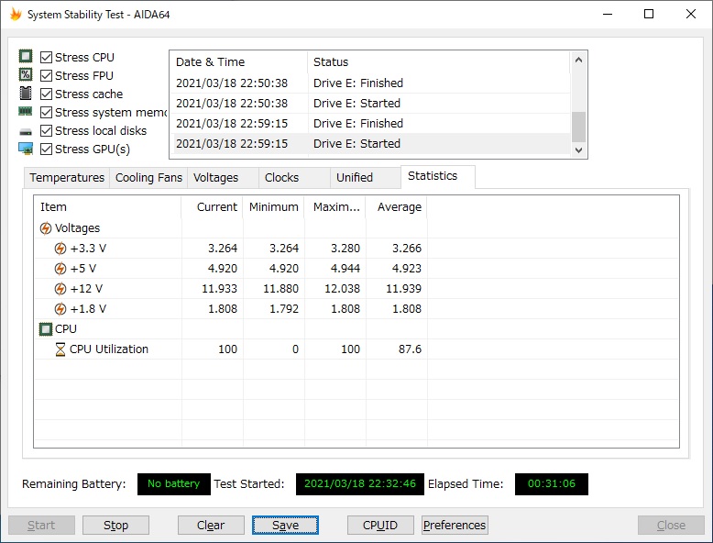The width and height of the screenshot is (713, 543).
Task: Select the Voltages group row in statistics
Action: pyautogui.click(x=77, y=228)
